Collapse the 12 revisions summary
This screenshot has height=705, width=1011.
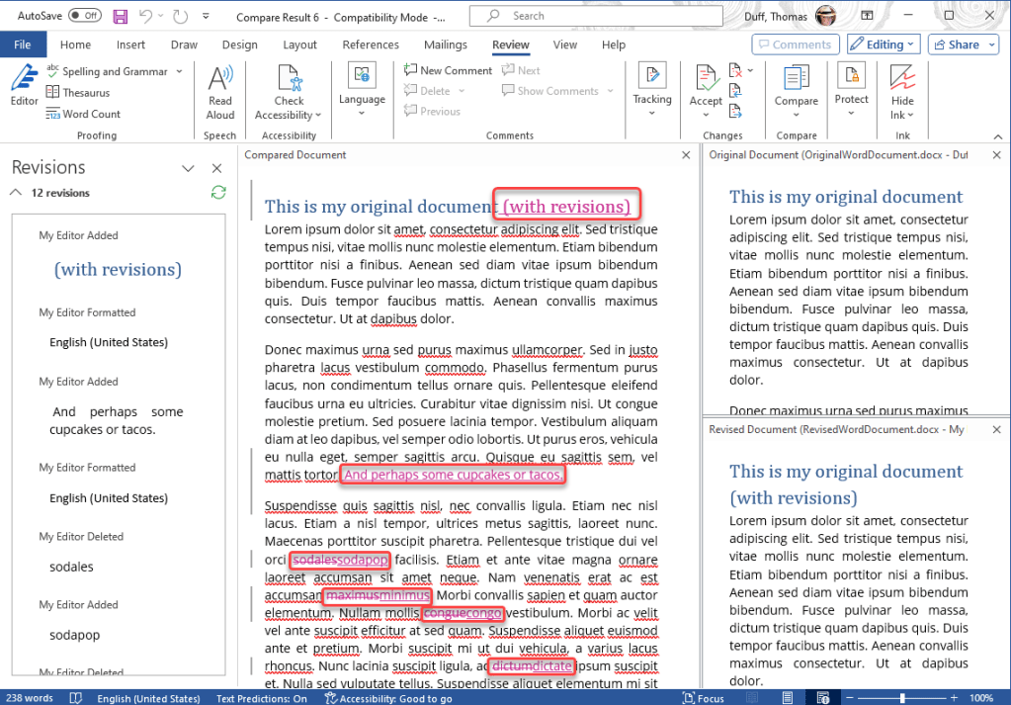[16, 193]
